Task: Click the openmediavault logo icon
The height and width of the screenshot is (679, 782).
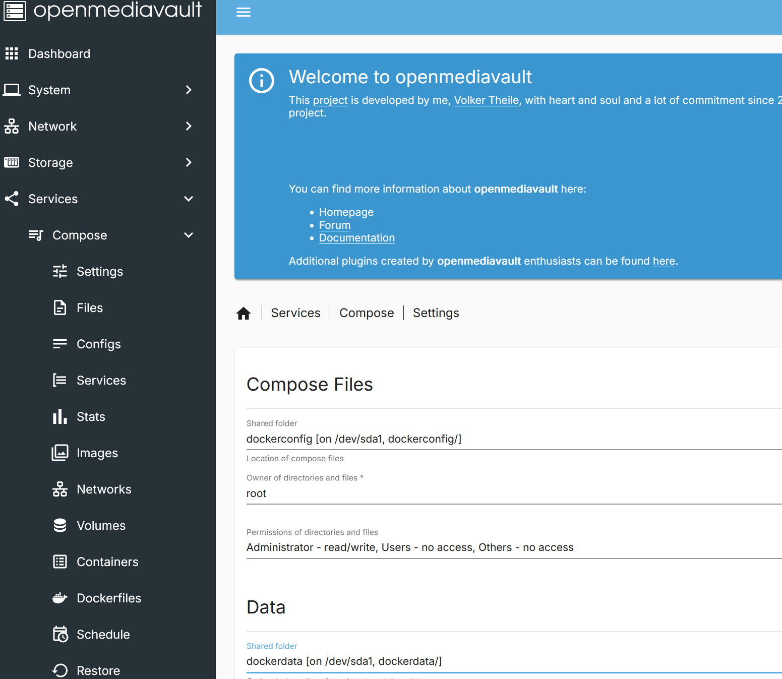Action: point(15,11)
